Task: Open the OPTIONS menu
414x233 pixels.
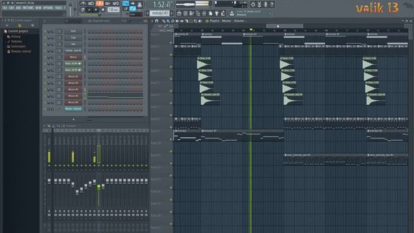Action: tap(48, 8)
